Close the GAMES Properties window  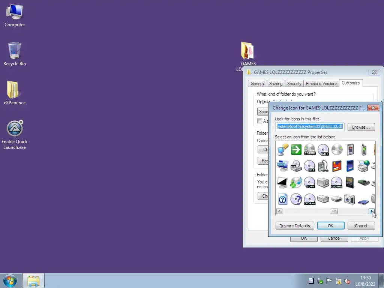[375, 72]
